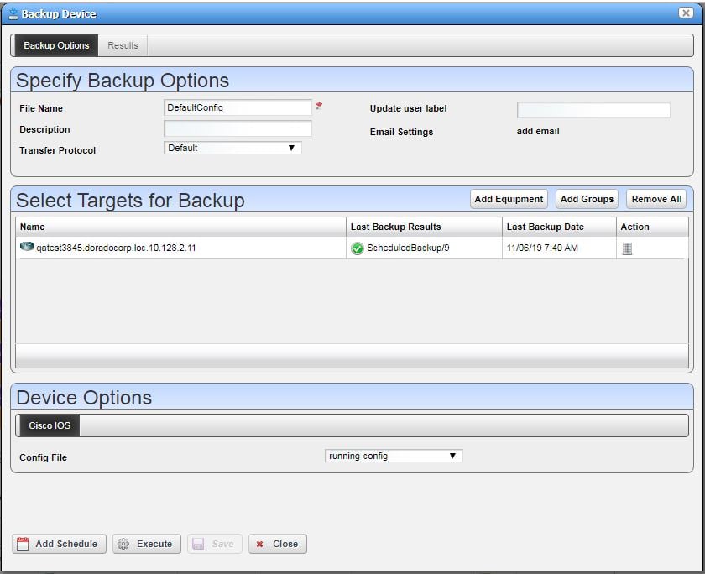This screenshot has height=574, width=705.
Task: Click the Action column icon for the device row
Action: pos(625,248)
